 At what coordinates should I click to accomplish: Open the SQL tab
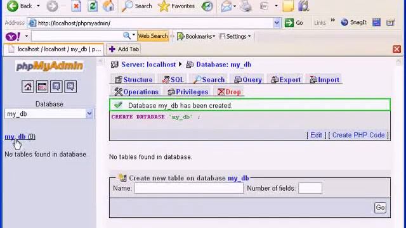coord(173,80)
